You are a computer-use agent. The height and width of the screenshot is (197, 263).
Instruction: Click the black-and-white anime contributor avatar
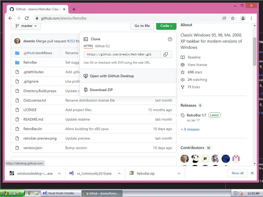coord(195,159)
